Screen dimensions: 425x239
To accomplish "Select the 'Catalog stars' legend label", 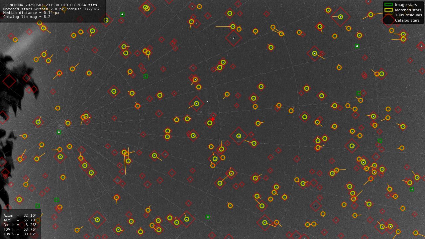I will pyautogui.click(x=407, y=20).
